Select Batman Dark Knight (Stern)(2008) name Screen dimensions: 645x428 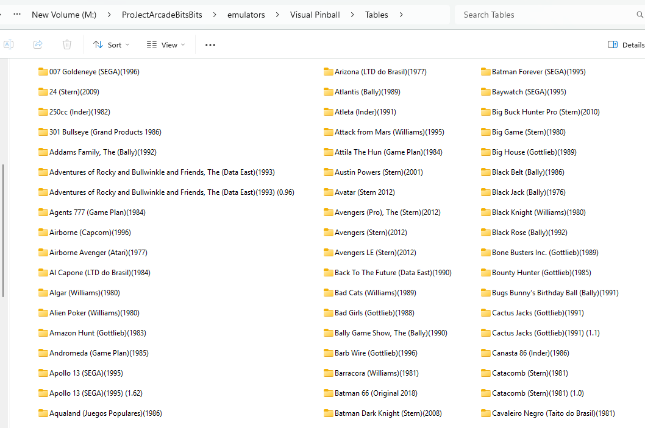coord(388,413)
